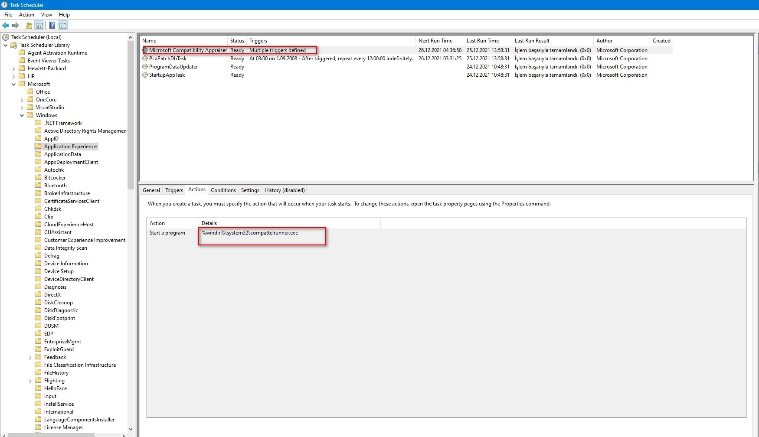
Task: Select the StartupAppTask task icon
Action: [145, 75]
